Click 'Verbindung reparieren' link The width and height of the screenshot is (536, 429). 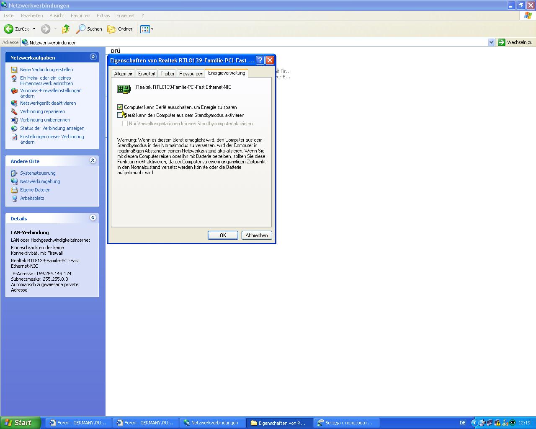43,112
